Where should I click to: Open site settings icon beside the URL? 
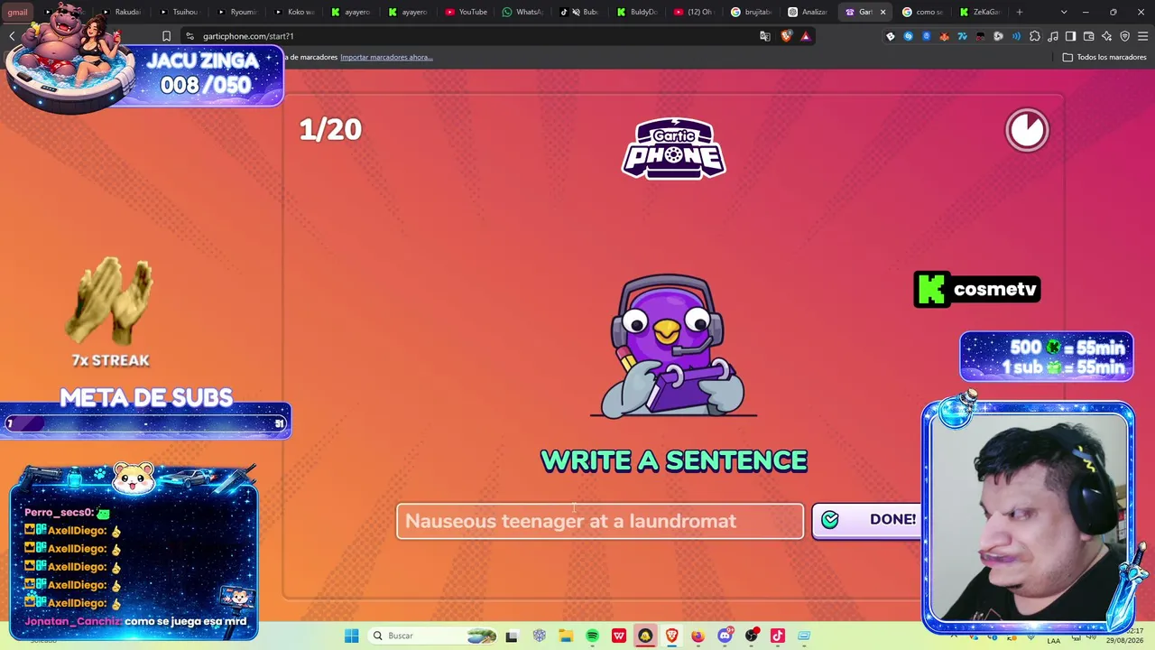pos(189,36)
